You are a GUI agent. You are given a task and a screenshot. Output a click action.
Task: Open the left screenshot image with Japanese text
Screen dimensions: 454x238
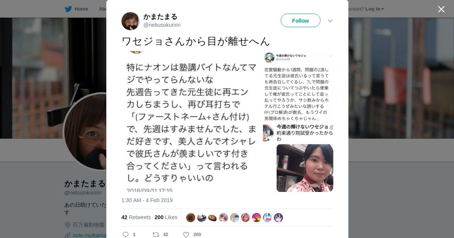pyautogui.click(x=192, y=121)
